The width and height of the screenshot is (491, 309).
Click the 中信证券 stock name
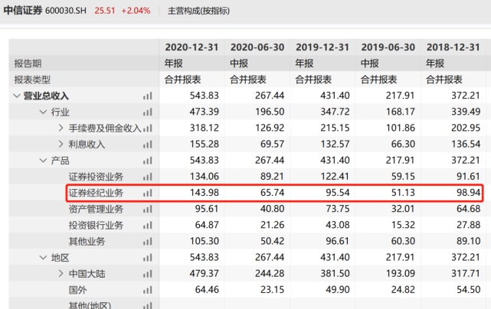[x=23, y=10]
